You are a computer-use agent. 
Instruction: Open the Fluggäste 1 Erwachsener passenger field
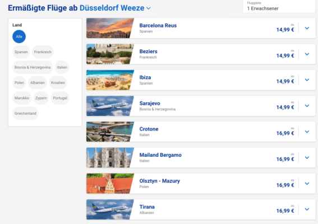click(x=279, y=6)
